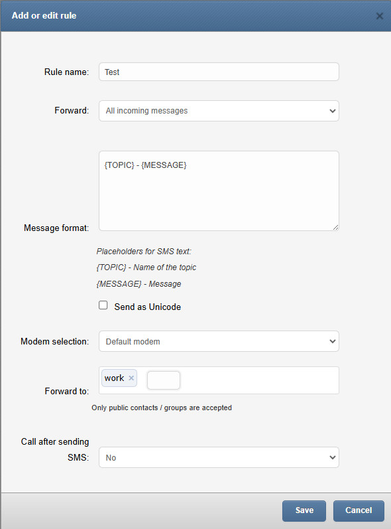Close the Add or edit rule dialog
Image resolution: width=391 pixels, height=529 pixels.
[x=380, y=16]
